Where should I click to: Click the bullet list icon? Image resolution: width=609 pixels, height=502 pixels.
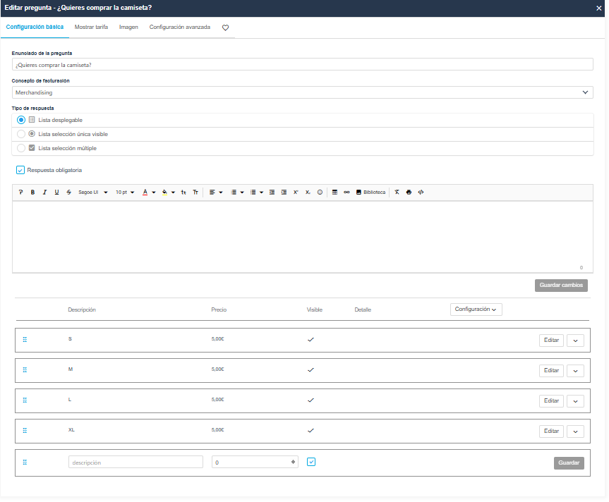pos(253,192)
